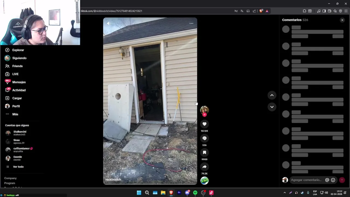This screenshot has height=197, width=350.
Task: Share video with arrow icon
Action: pos(205,167)
